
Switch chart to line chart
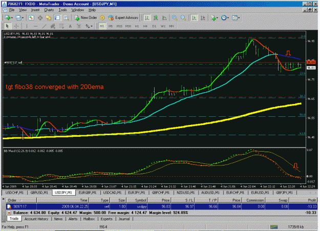pyautogui.click(x=164, y=18)
